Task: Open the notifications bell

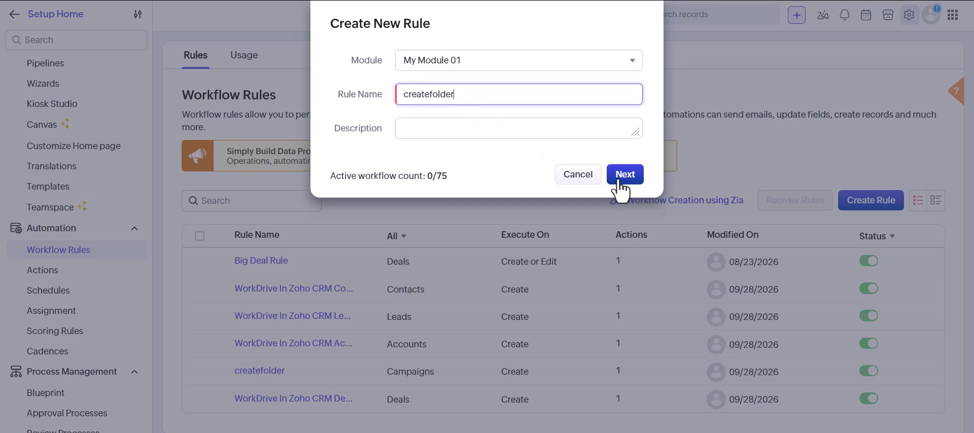Action: tap(845, 15)
